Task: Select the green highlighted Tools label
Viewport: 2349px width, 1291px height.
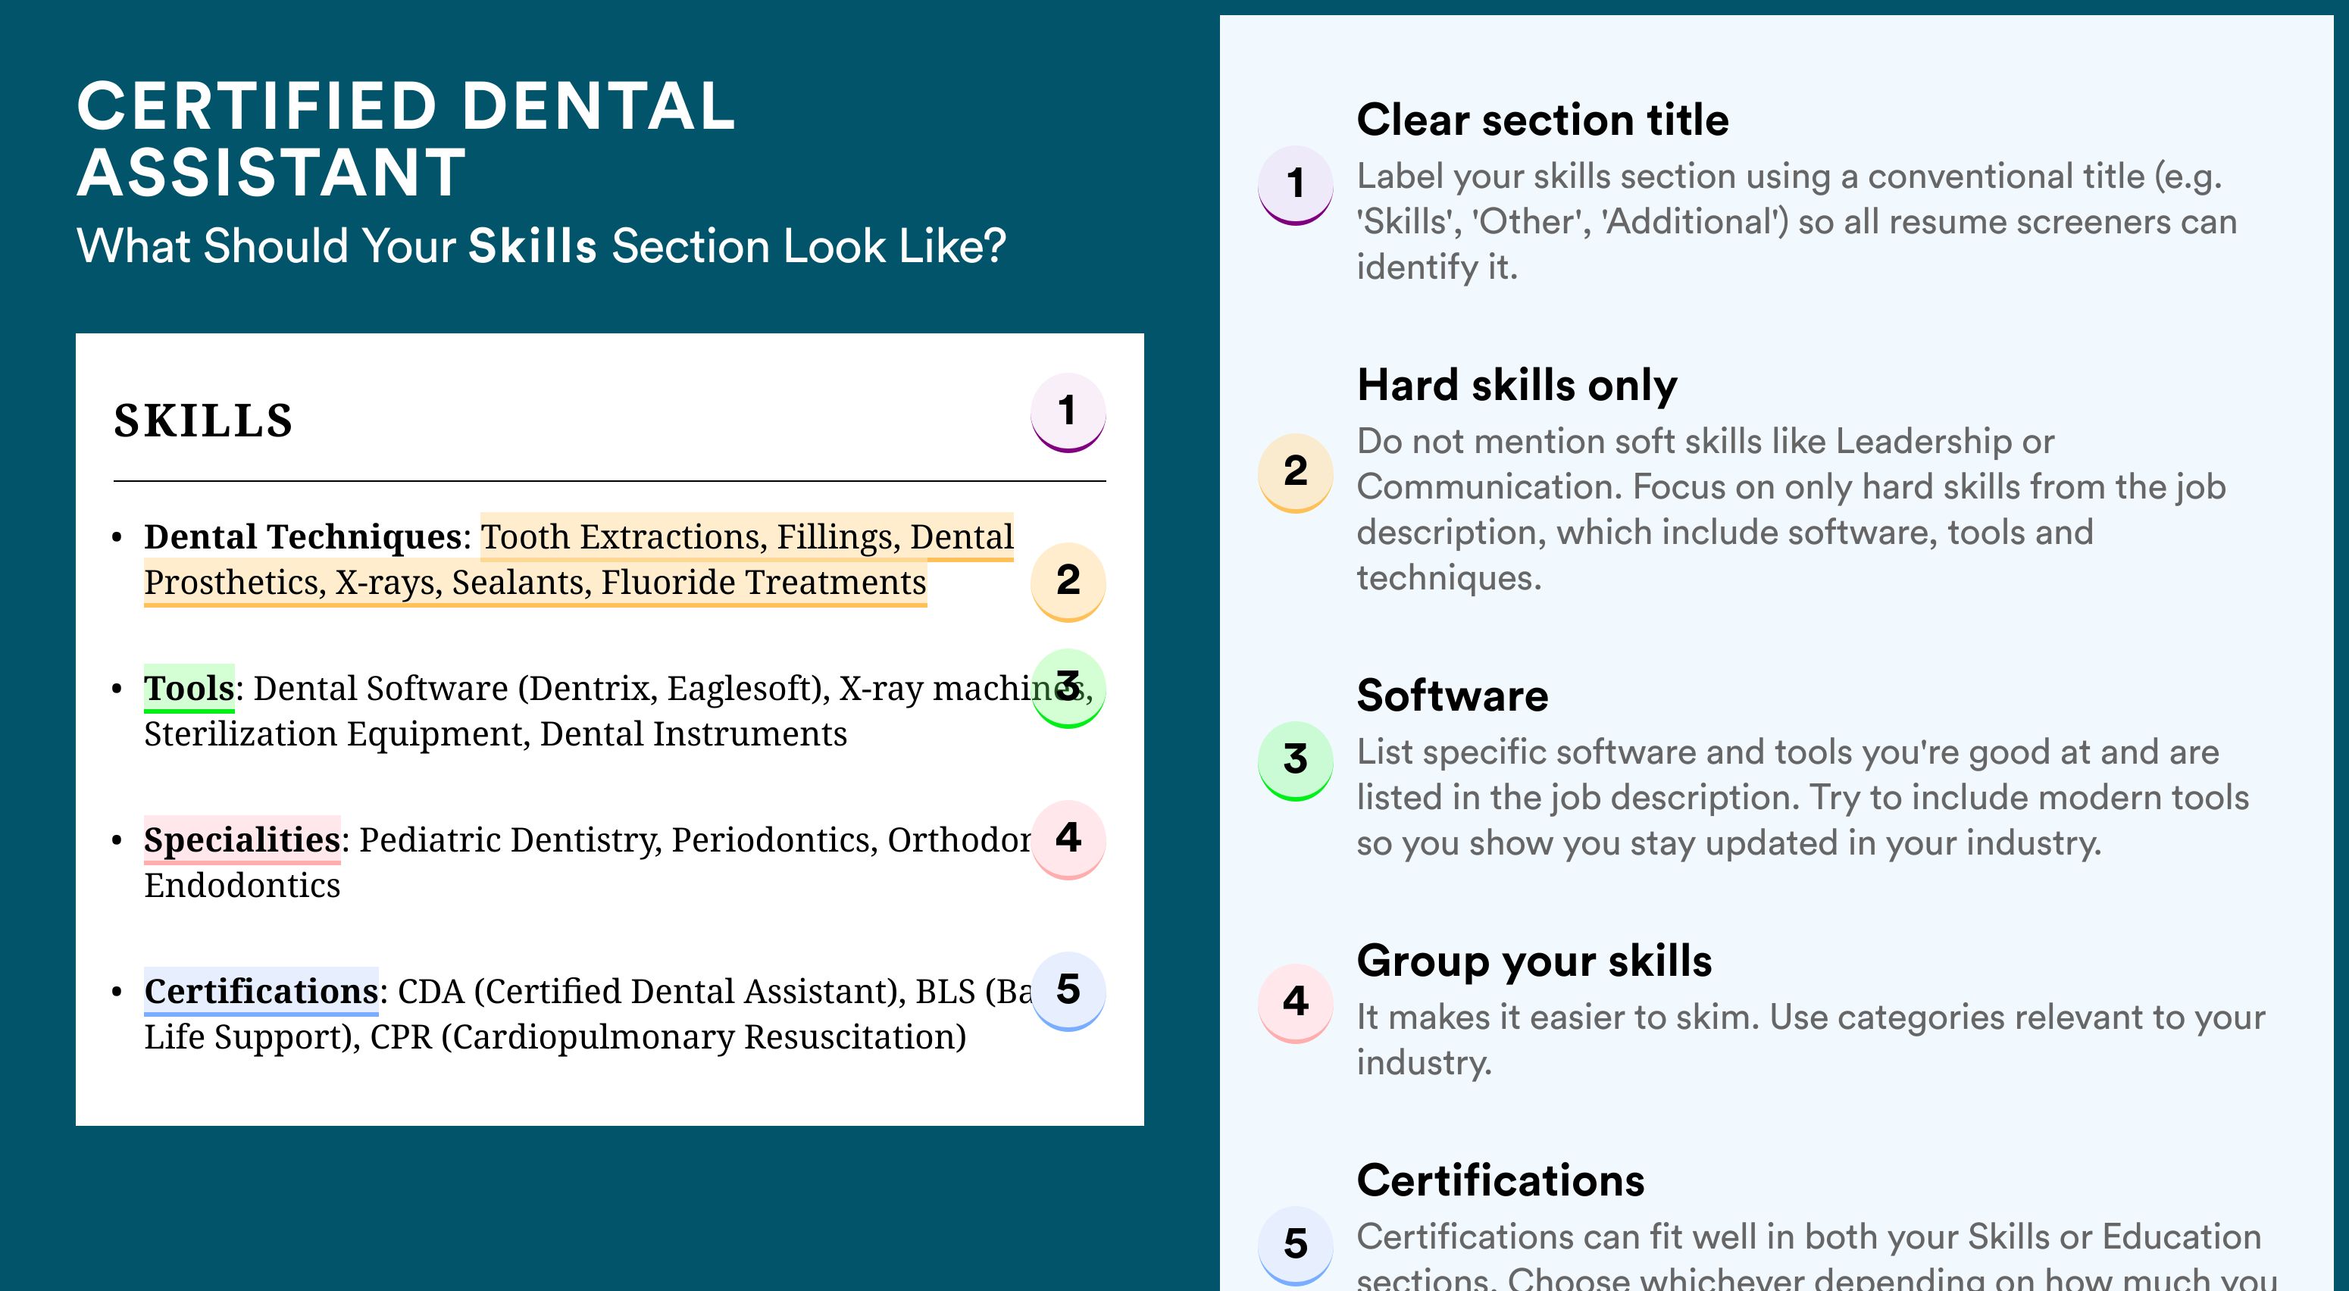Action: (189, 689)
